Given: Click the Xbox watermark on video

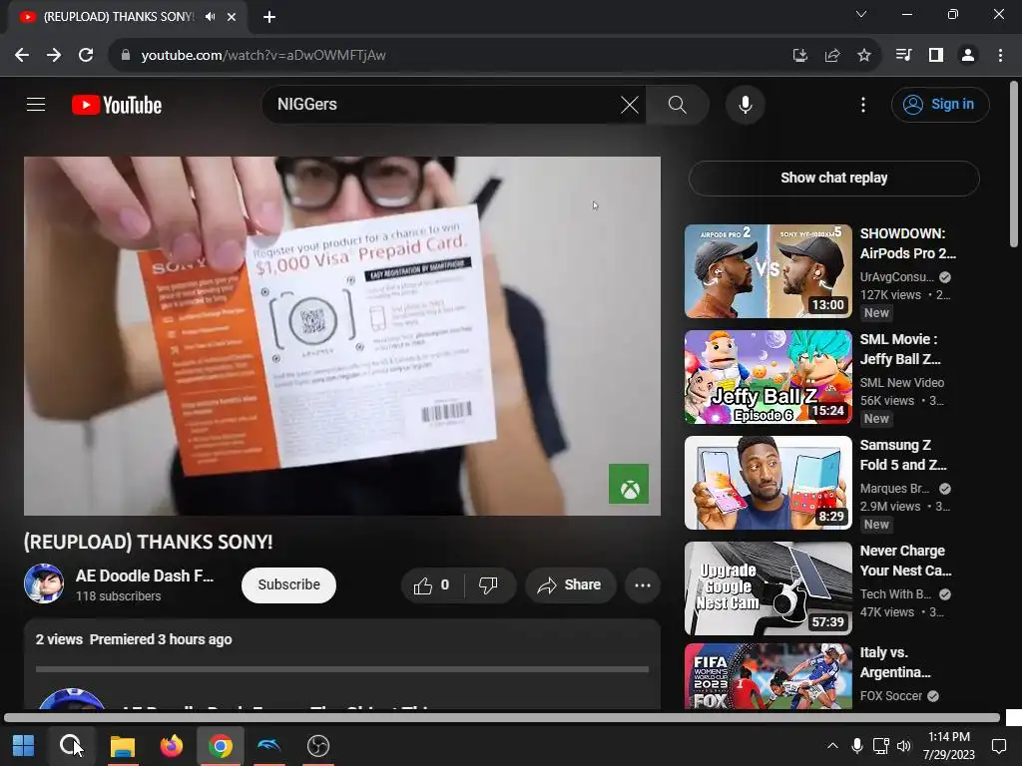Looking at the screenshot, I should click(629, 484).
